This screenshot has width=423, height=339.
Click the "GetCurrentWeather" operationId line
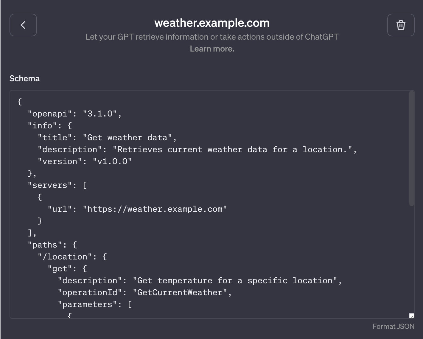[145, 293]
